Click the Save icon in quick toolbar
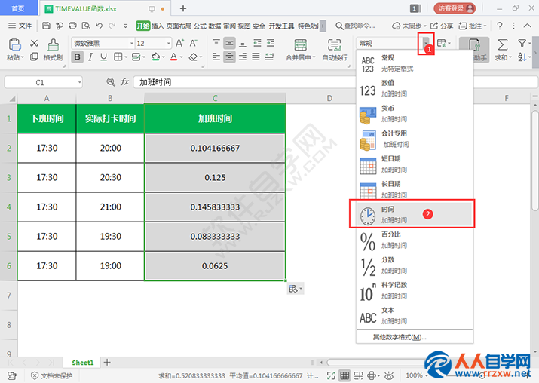 click(47, 26)
